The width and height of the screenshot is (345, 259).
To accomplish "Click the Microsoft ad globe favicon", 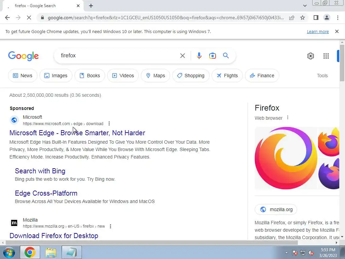I will 14,120.
